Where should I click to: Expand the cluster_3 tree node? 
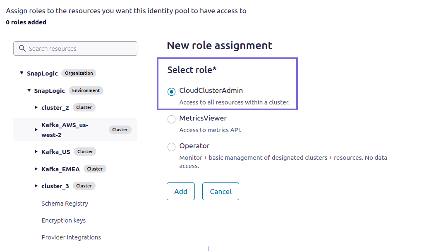tap(36, 186)
